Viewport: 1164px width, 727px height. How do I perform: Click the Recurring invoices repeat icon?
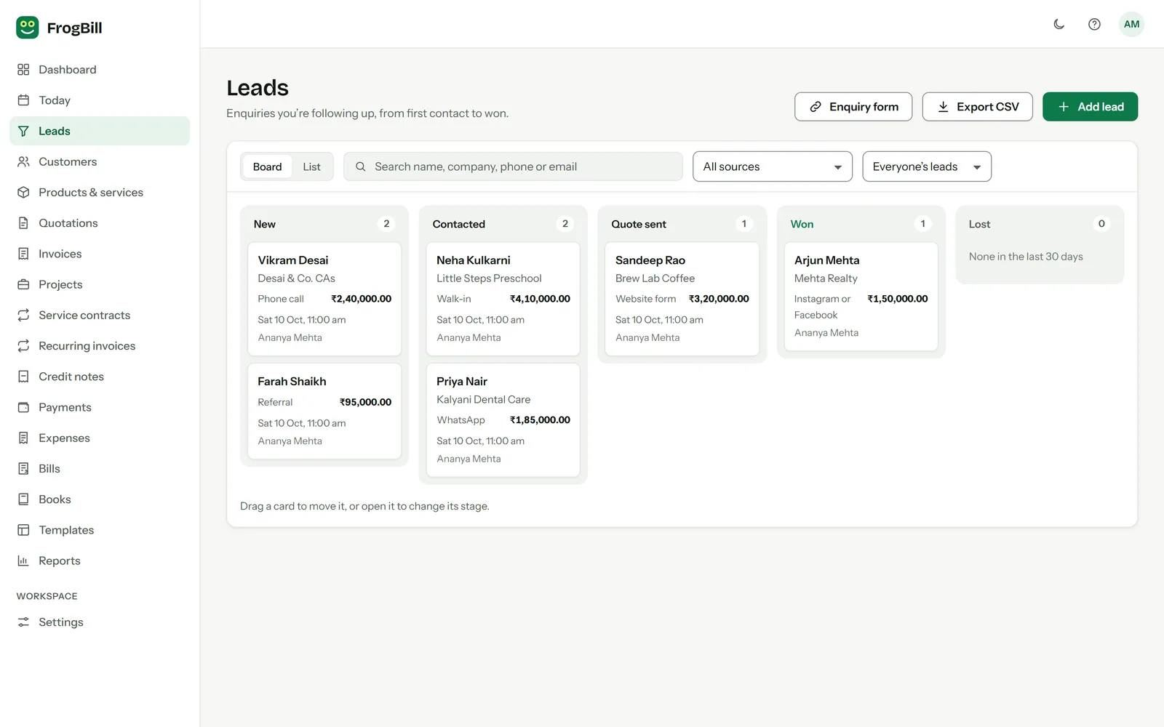click(x=23, y=346)
